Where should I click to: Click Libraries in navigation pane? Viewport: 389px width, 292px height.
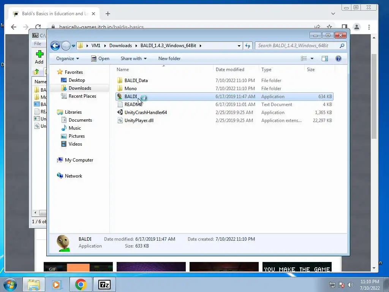click(73, 112)
